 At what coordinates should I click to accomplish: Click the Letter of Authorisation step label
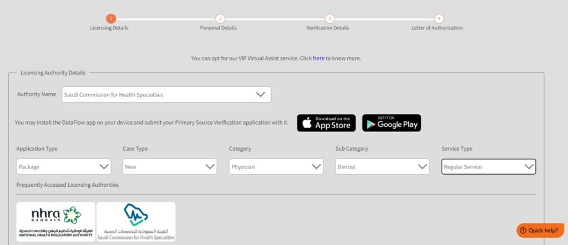click(437, 28)
